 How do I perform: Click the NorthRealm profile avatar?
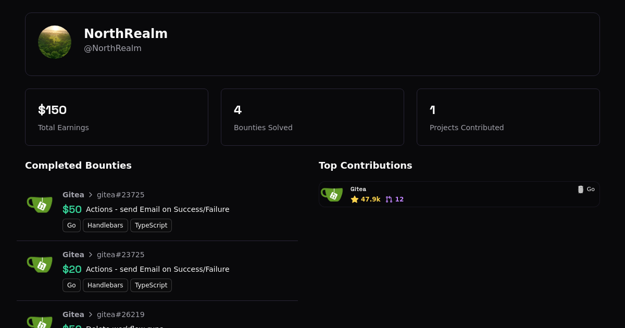point(55,42)
